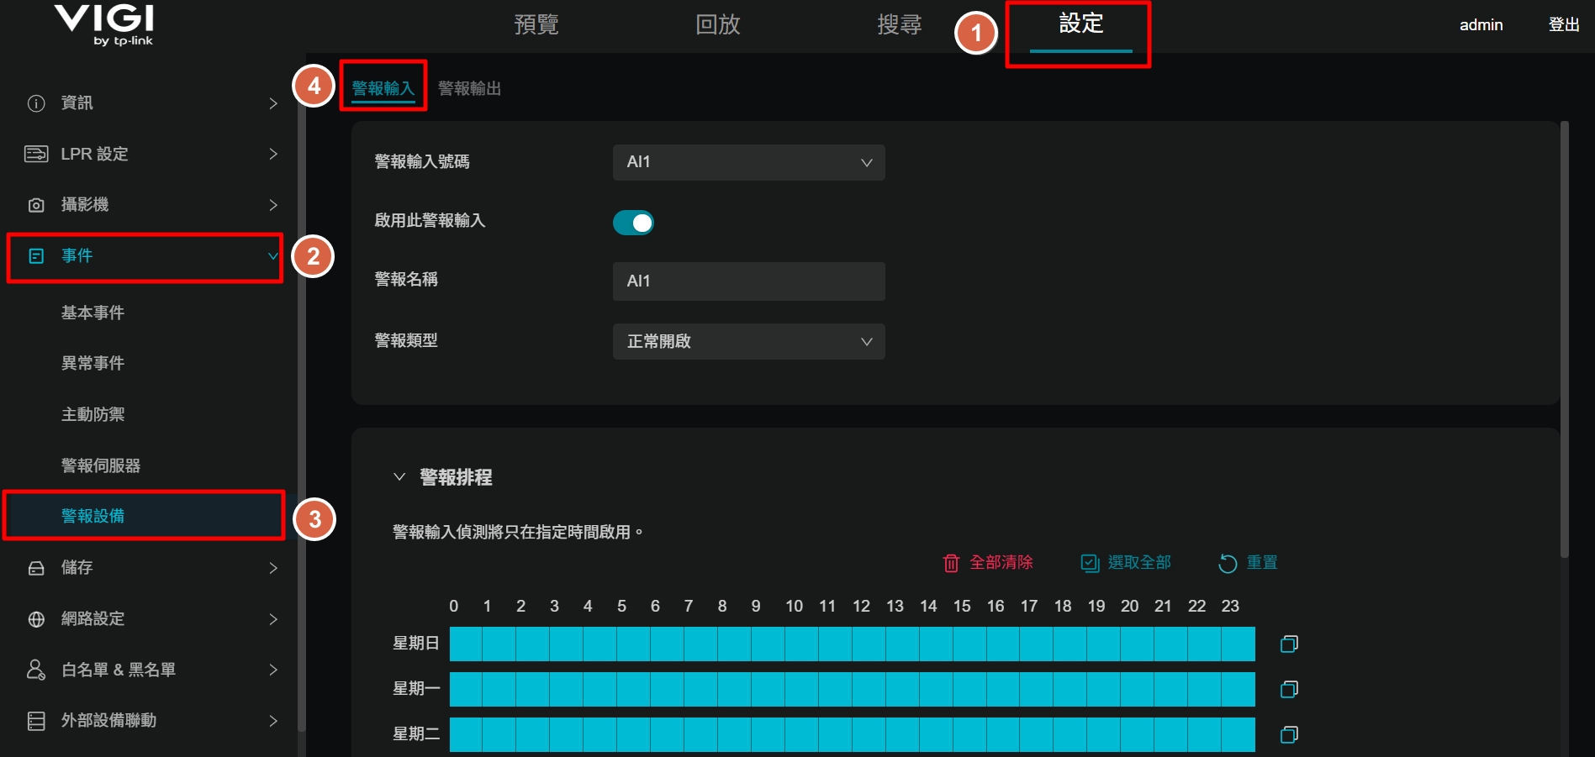Click the 網路設定 globe icon
1595x757 pixels.
[x=36, y=619]
